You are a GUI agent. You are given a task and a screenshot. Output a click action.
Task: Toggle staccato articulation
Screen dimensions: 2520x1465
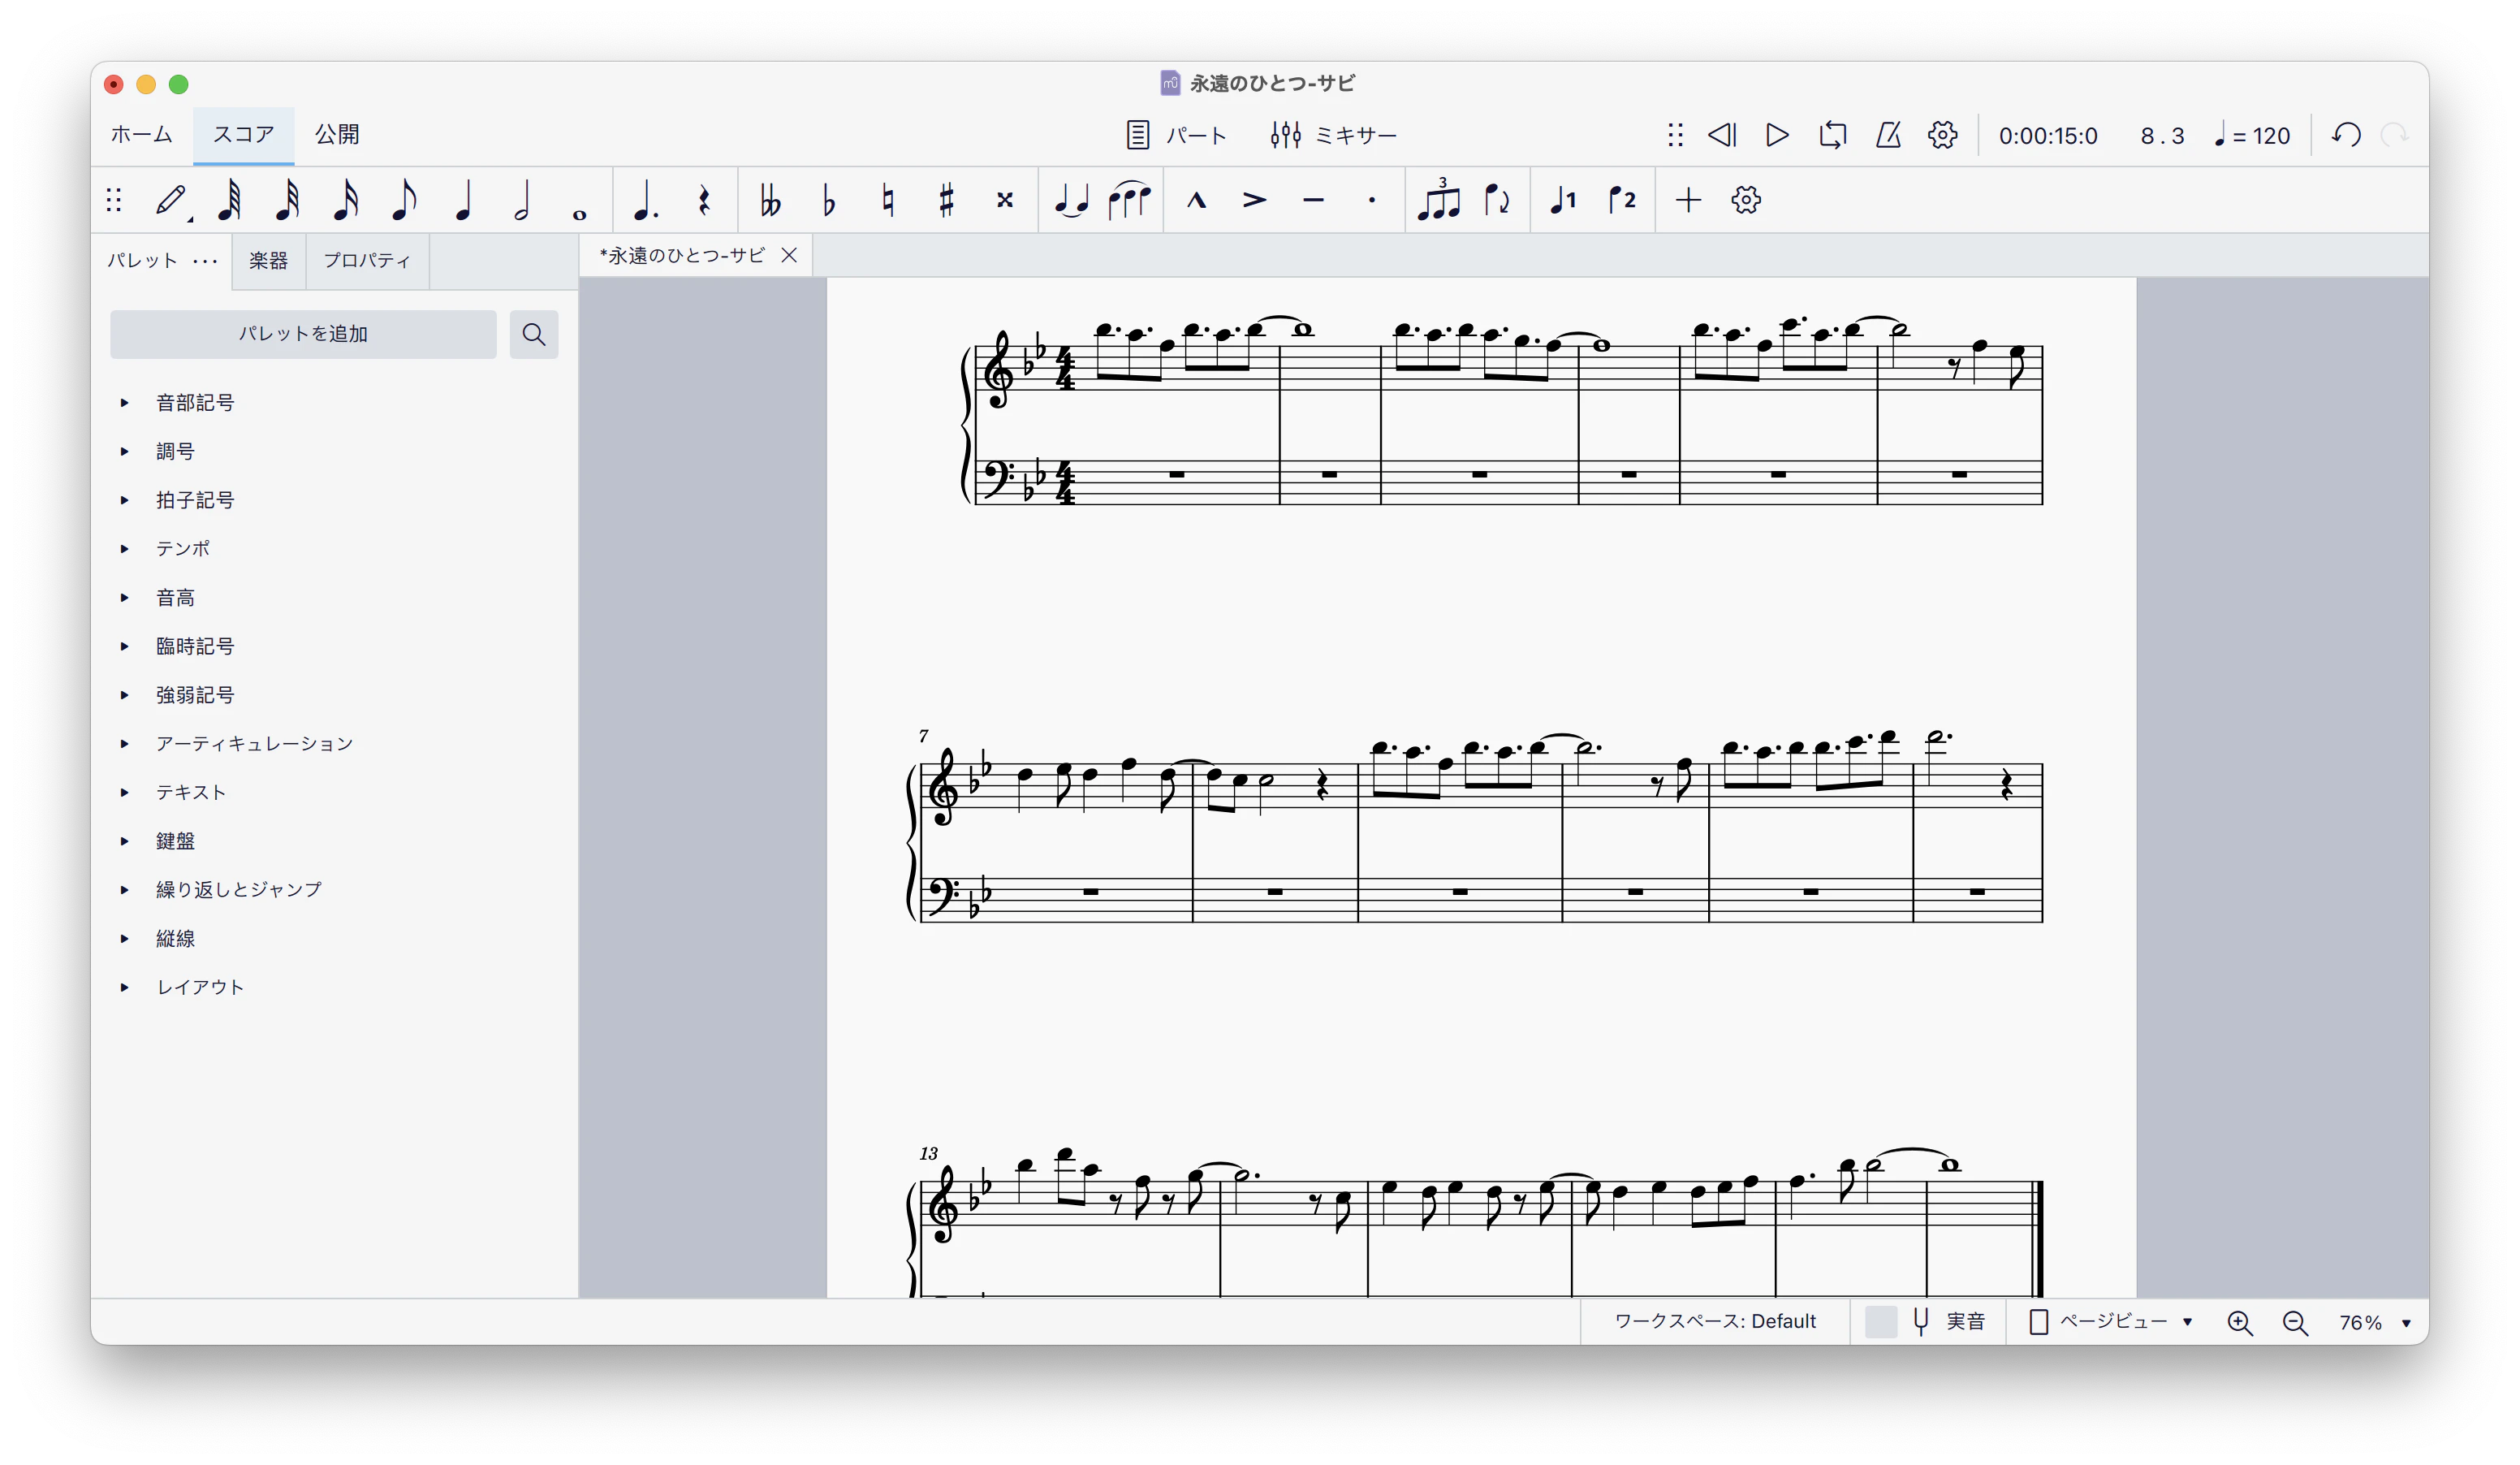[x=1372, y=200]
